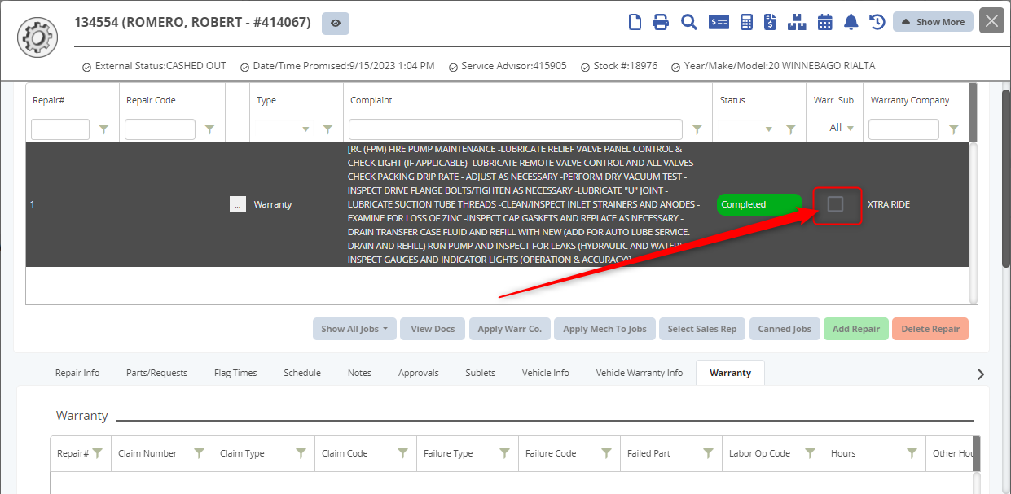1011x494 pixels.
Task: Click Labor Op Code filter funnel
Action: tap(810, 453)
